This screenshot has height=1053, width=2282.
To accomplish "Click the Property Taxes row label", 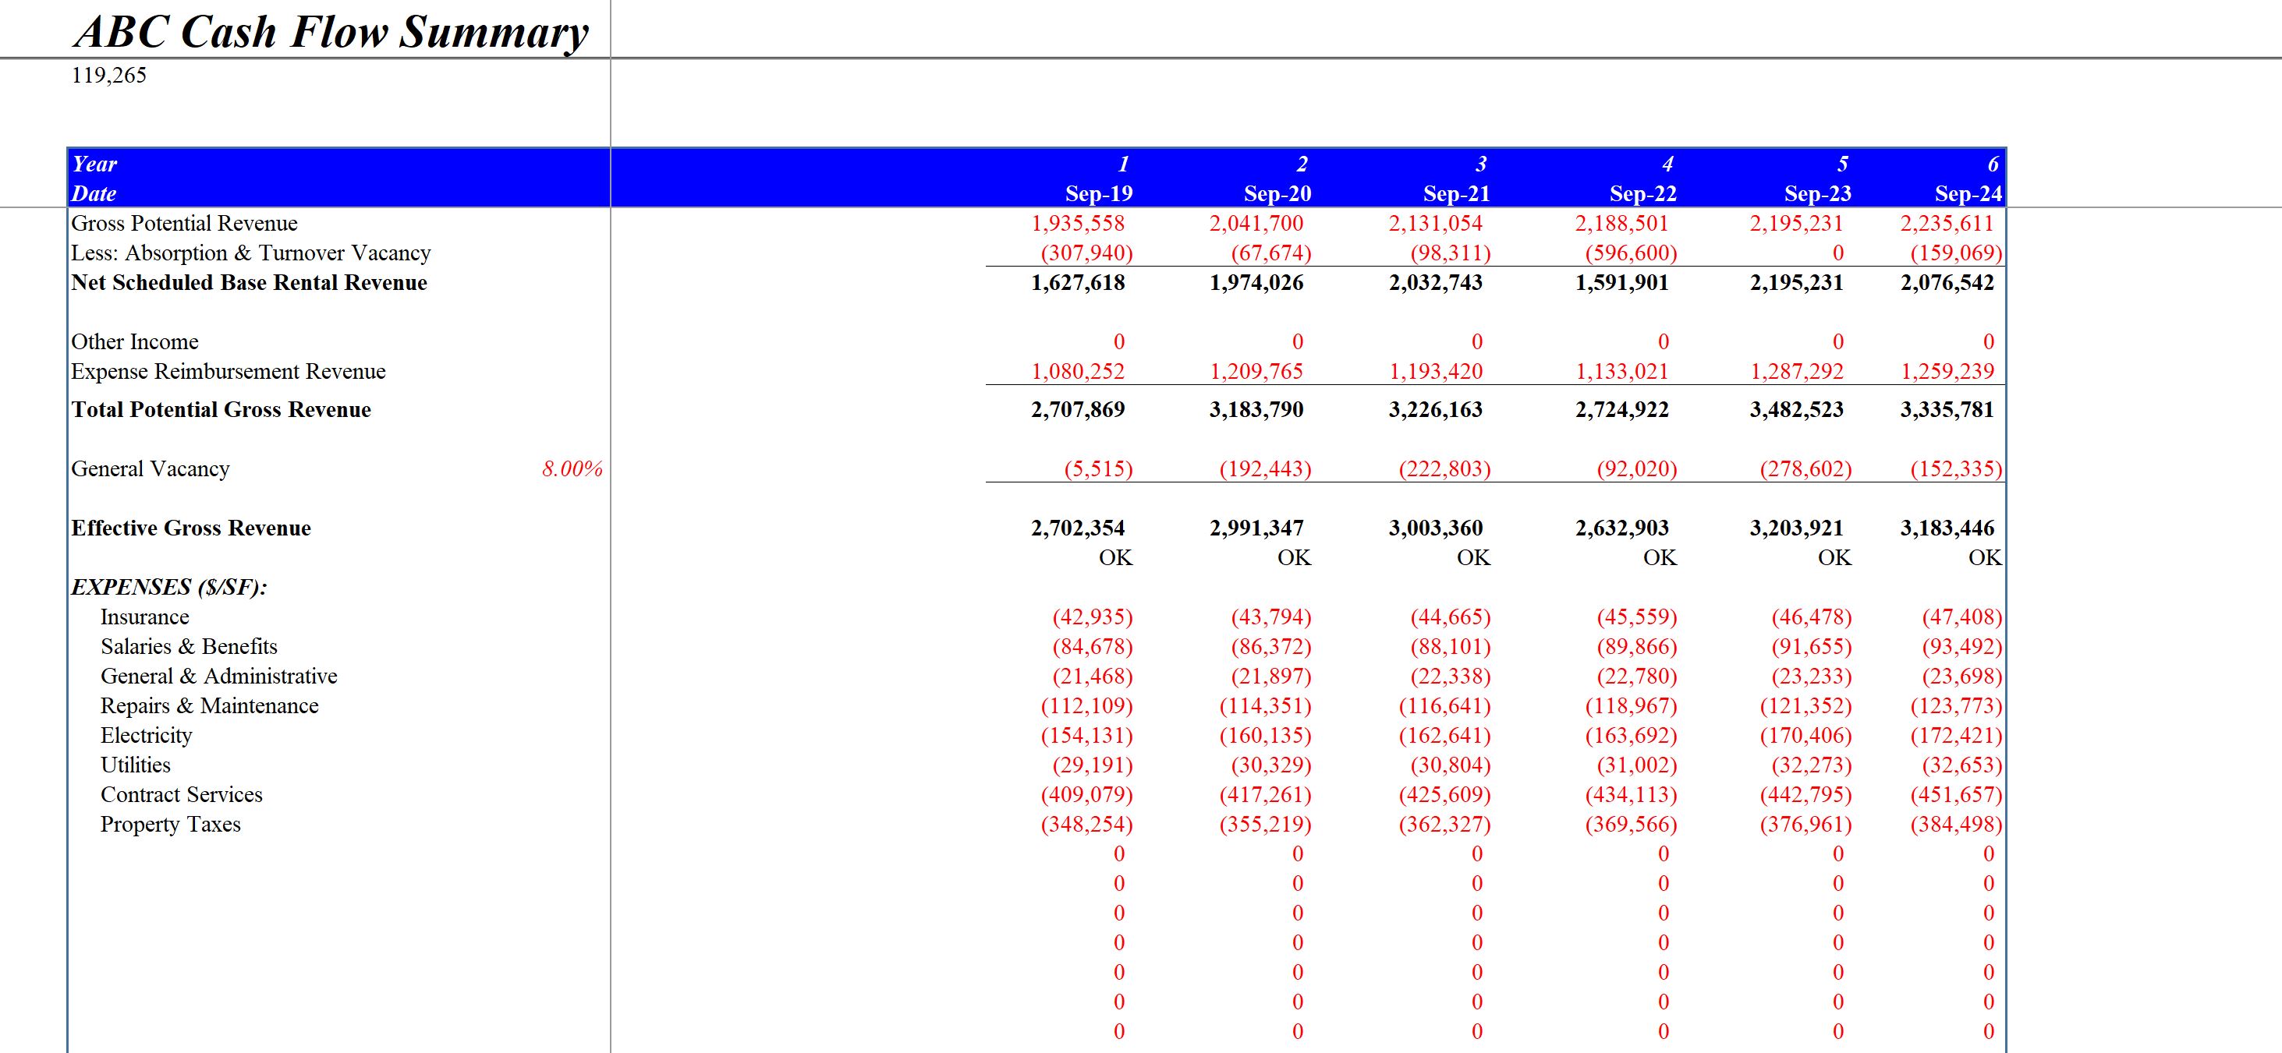I will 171,824.
